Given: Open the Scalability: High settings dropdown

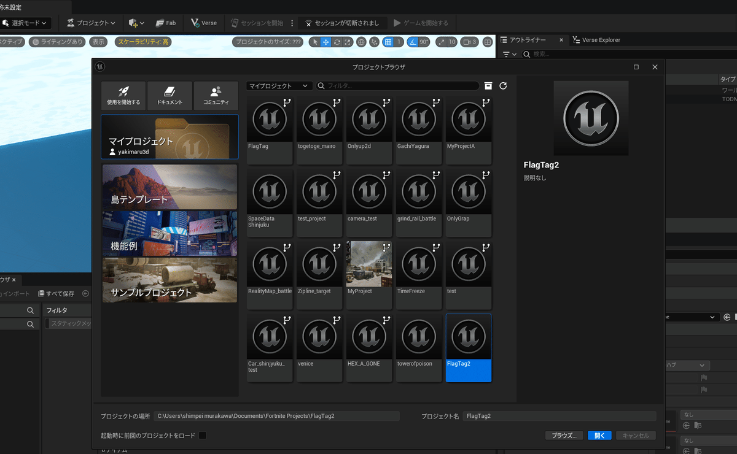Looking at the screenshot, I should click(143, 42).
